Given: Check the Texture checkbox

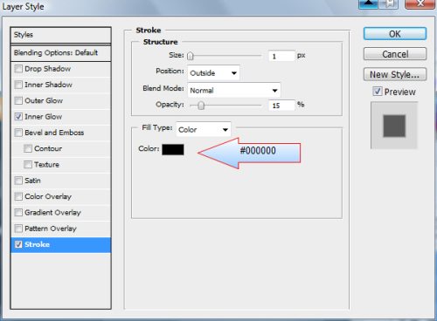Looking at the screenshot, I should coord(28,165).
